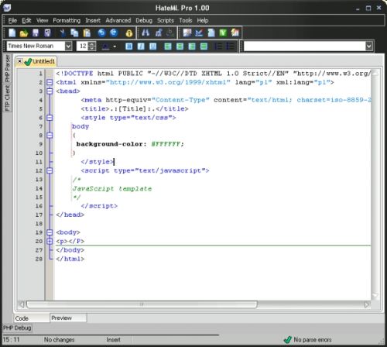This screenshot has width=387, height=347.
Task: Open the Tools menu
Action: (186, 20)
